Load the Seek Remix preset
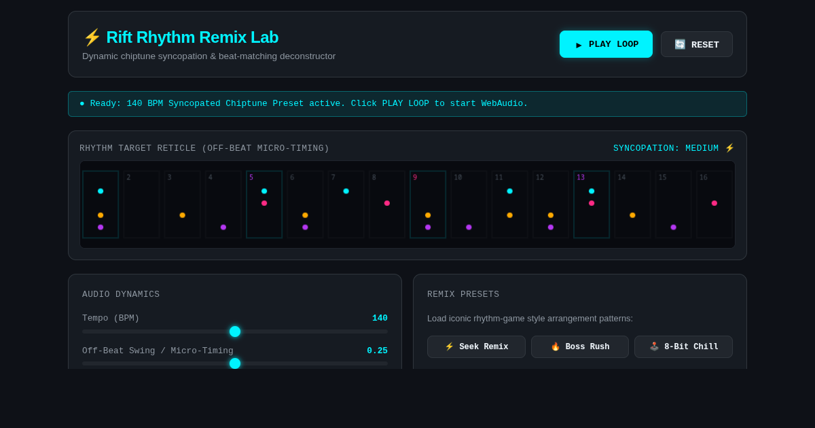 coord(476,346)
